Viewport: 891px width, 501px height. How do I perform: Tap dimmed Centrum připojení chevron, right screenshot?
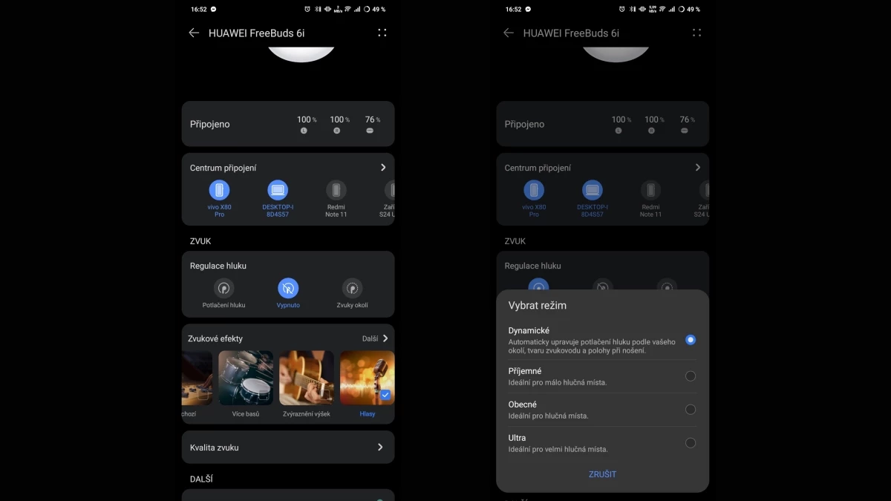pos(698,168)
